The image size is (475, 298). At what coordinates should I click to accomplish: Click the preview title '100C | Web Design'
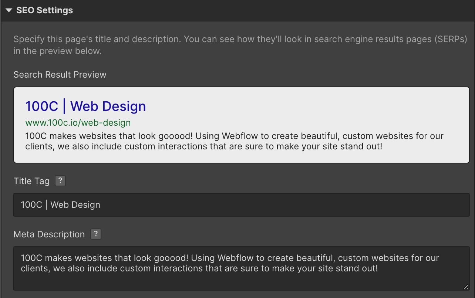(85, 106)
